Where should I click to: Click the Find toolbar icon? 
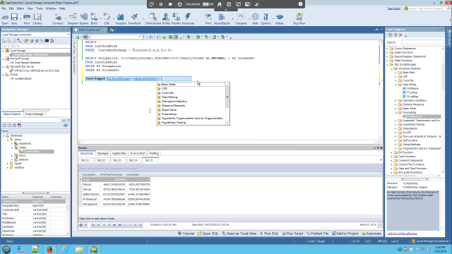208,19
